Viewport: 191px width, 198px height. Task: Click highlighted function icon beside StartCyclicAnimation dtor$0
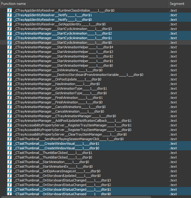tap(10, 43)
